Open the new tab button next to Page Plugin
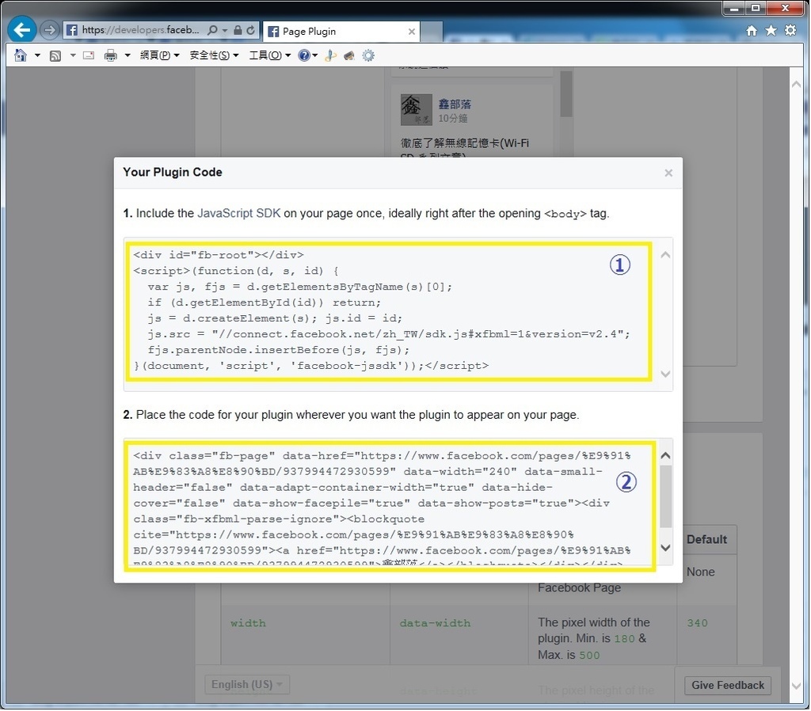Viewport: 811px width, 711px height. [432, 32]
